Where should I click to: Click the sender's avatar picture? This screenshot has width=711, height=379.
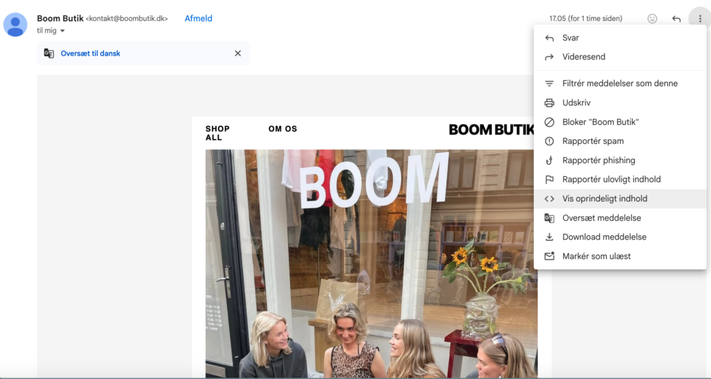pos(15,24)
